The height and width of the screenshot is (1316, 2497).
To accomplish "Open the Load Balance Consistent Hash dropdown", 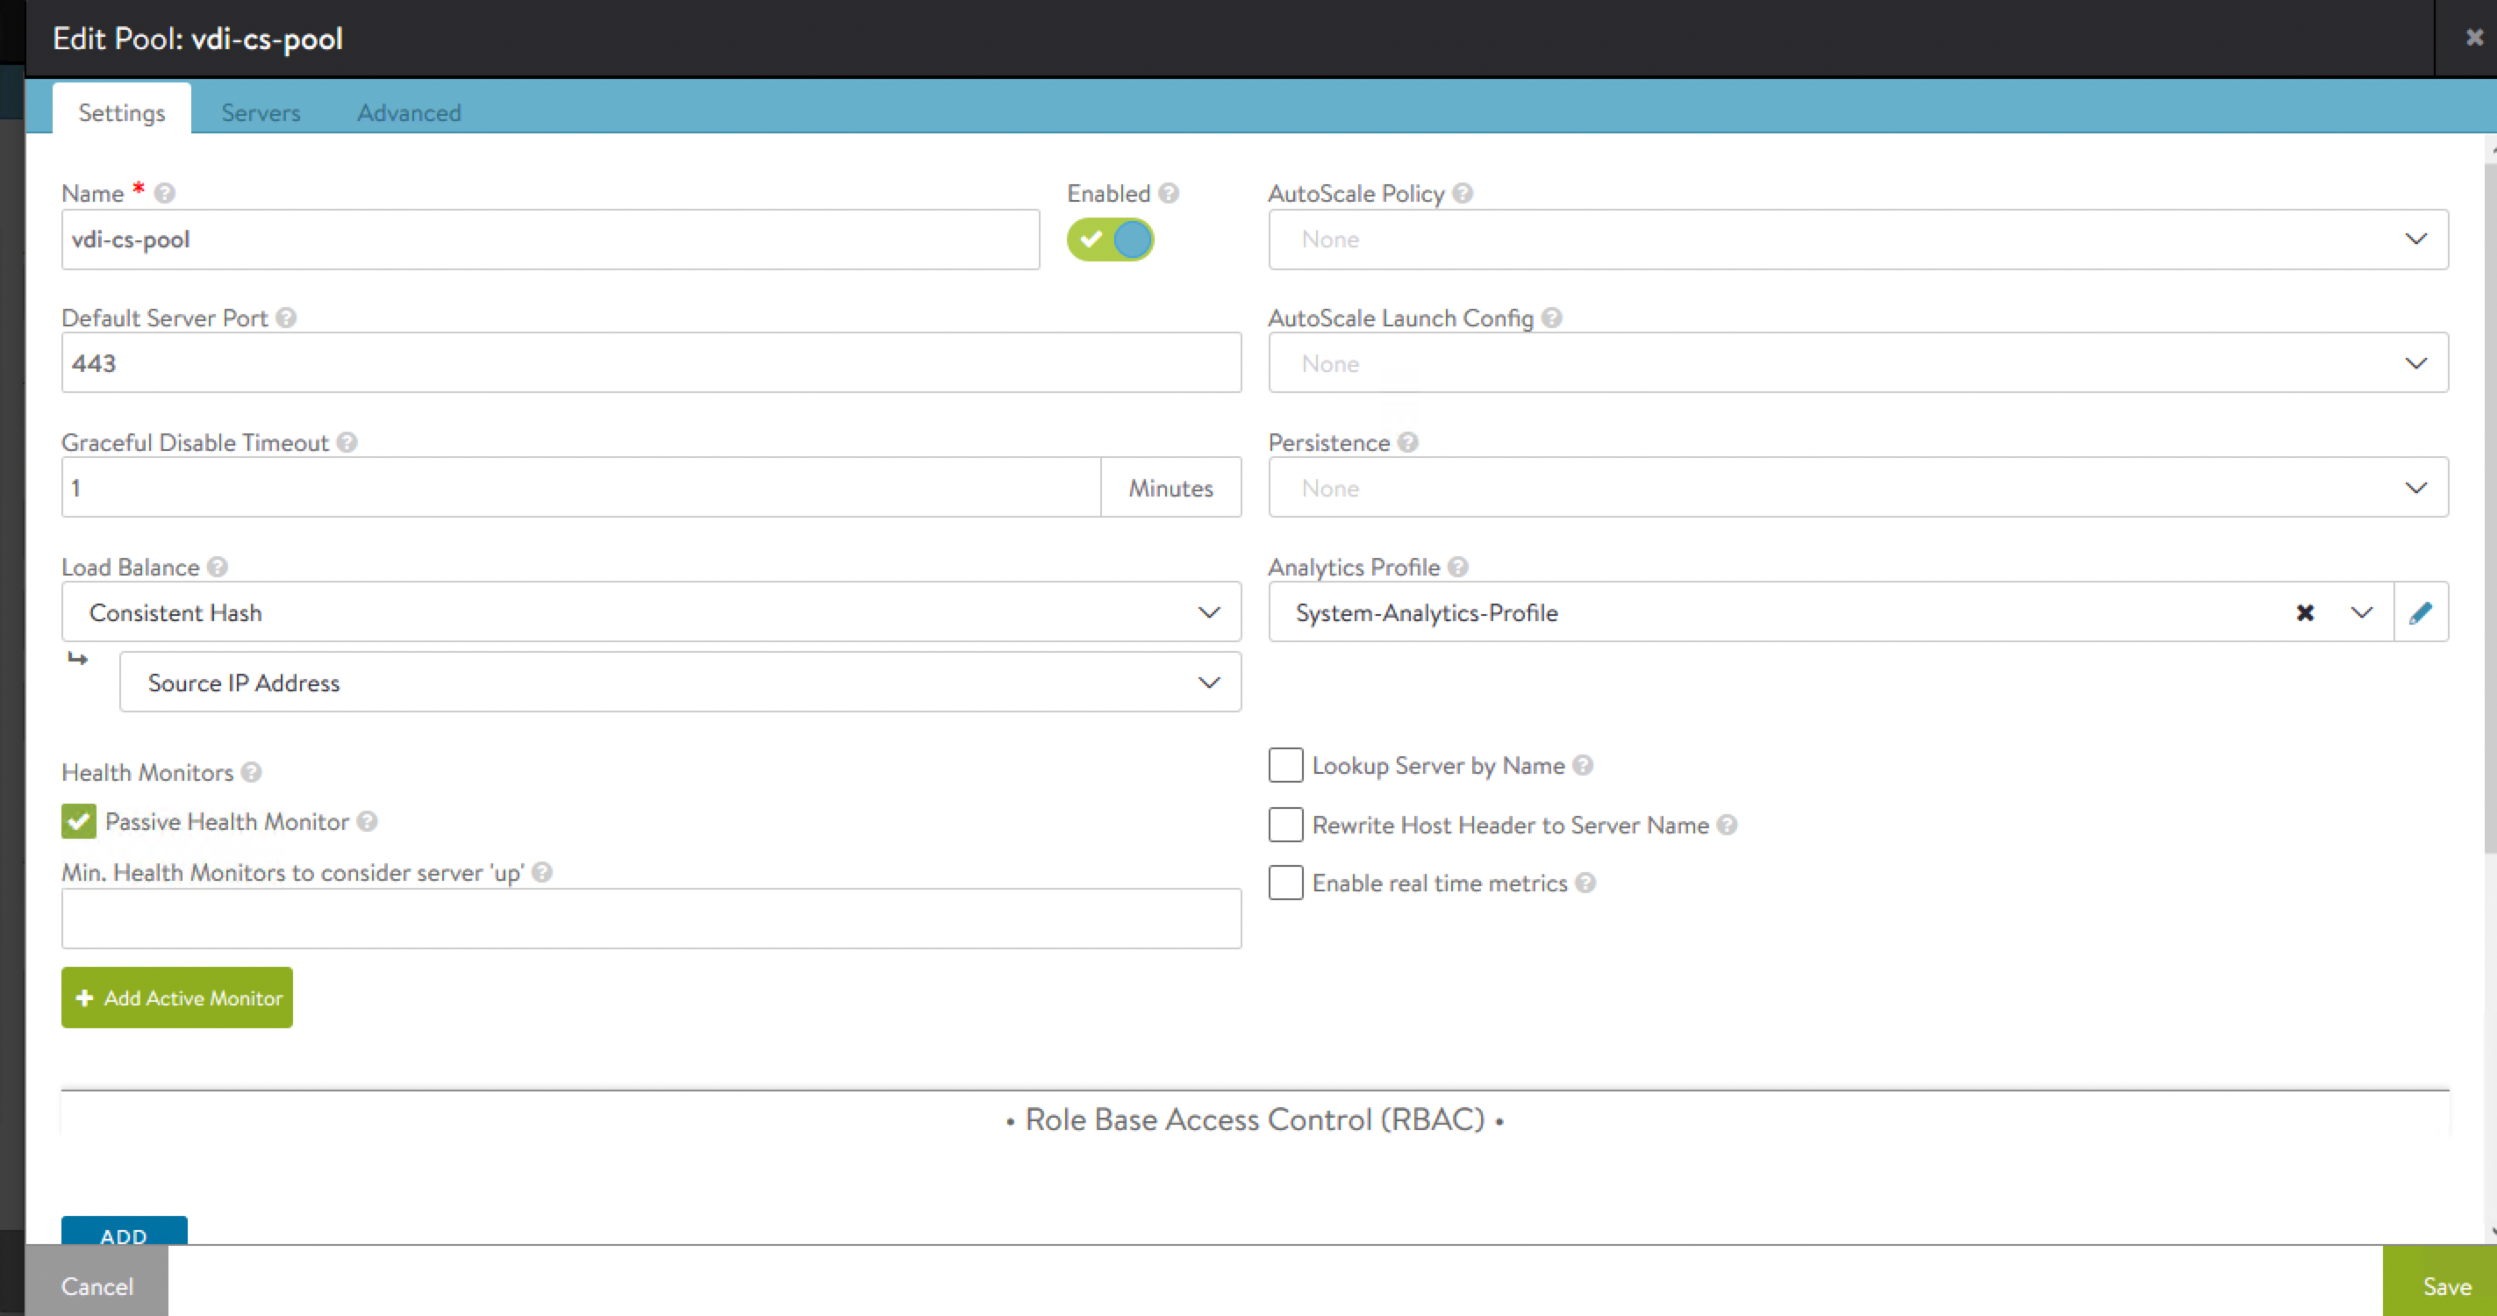I will [650, 612].
